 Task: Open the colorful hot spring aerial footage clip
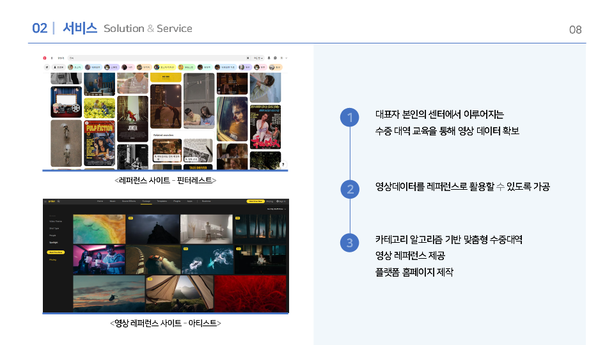pyautogui.click(x=99, y=229)
